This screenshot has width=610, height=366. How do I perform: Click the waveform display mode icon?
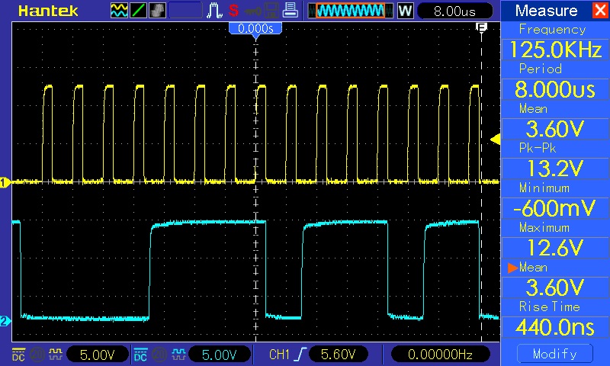[120, 11]
